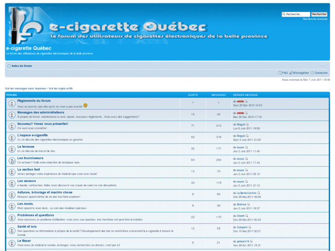This screenshot has height=251, width=335.
Task: Open Dinath user profile
Action: point(241,216)
